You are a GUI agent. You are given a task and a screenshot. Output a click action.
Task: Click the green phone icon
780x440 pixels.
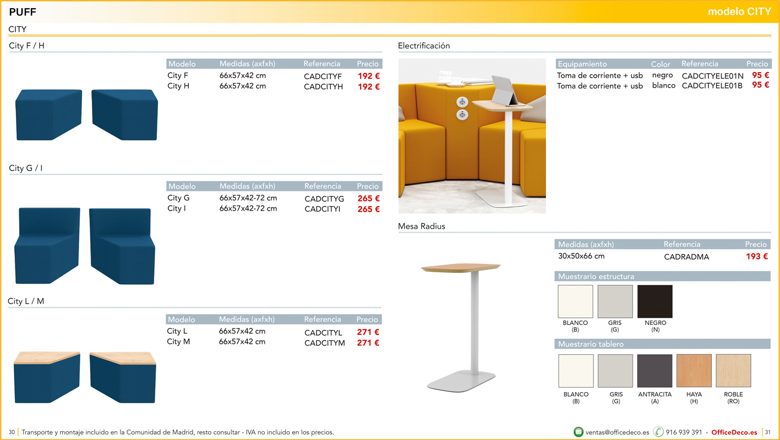[658, 432]
